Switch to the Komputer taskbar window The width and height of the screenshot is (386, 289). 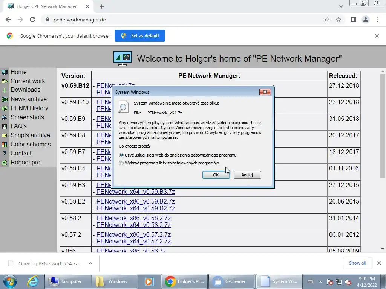click(x=67, y=281)
